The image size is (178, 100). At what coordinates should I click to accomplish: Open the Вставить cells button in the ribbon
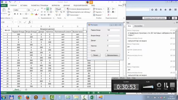pyautogui.click(x=98, y=9)
